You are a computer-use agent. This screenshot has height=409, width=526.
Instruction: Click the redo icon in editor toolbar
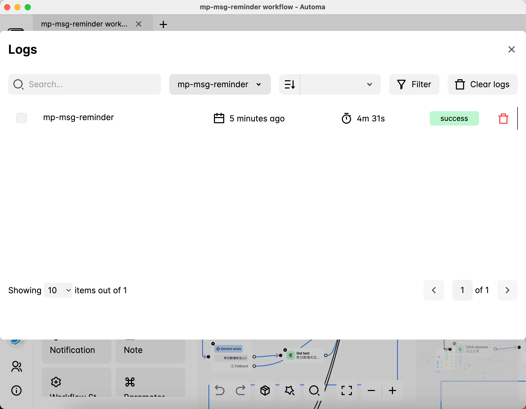240,390
